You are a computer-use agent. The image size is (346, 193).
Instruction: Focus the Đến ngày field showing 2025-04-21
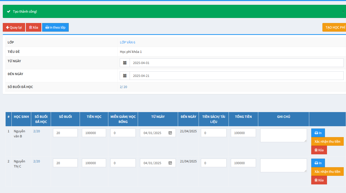click(x=236, y=76)
